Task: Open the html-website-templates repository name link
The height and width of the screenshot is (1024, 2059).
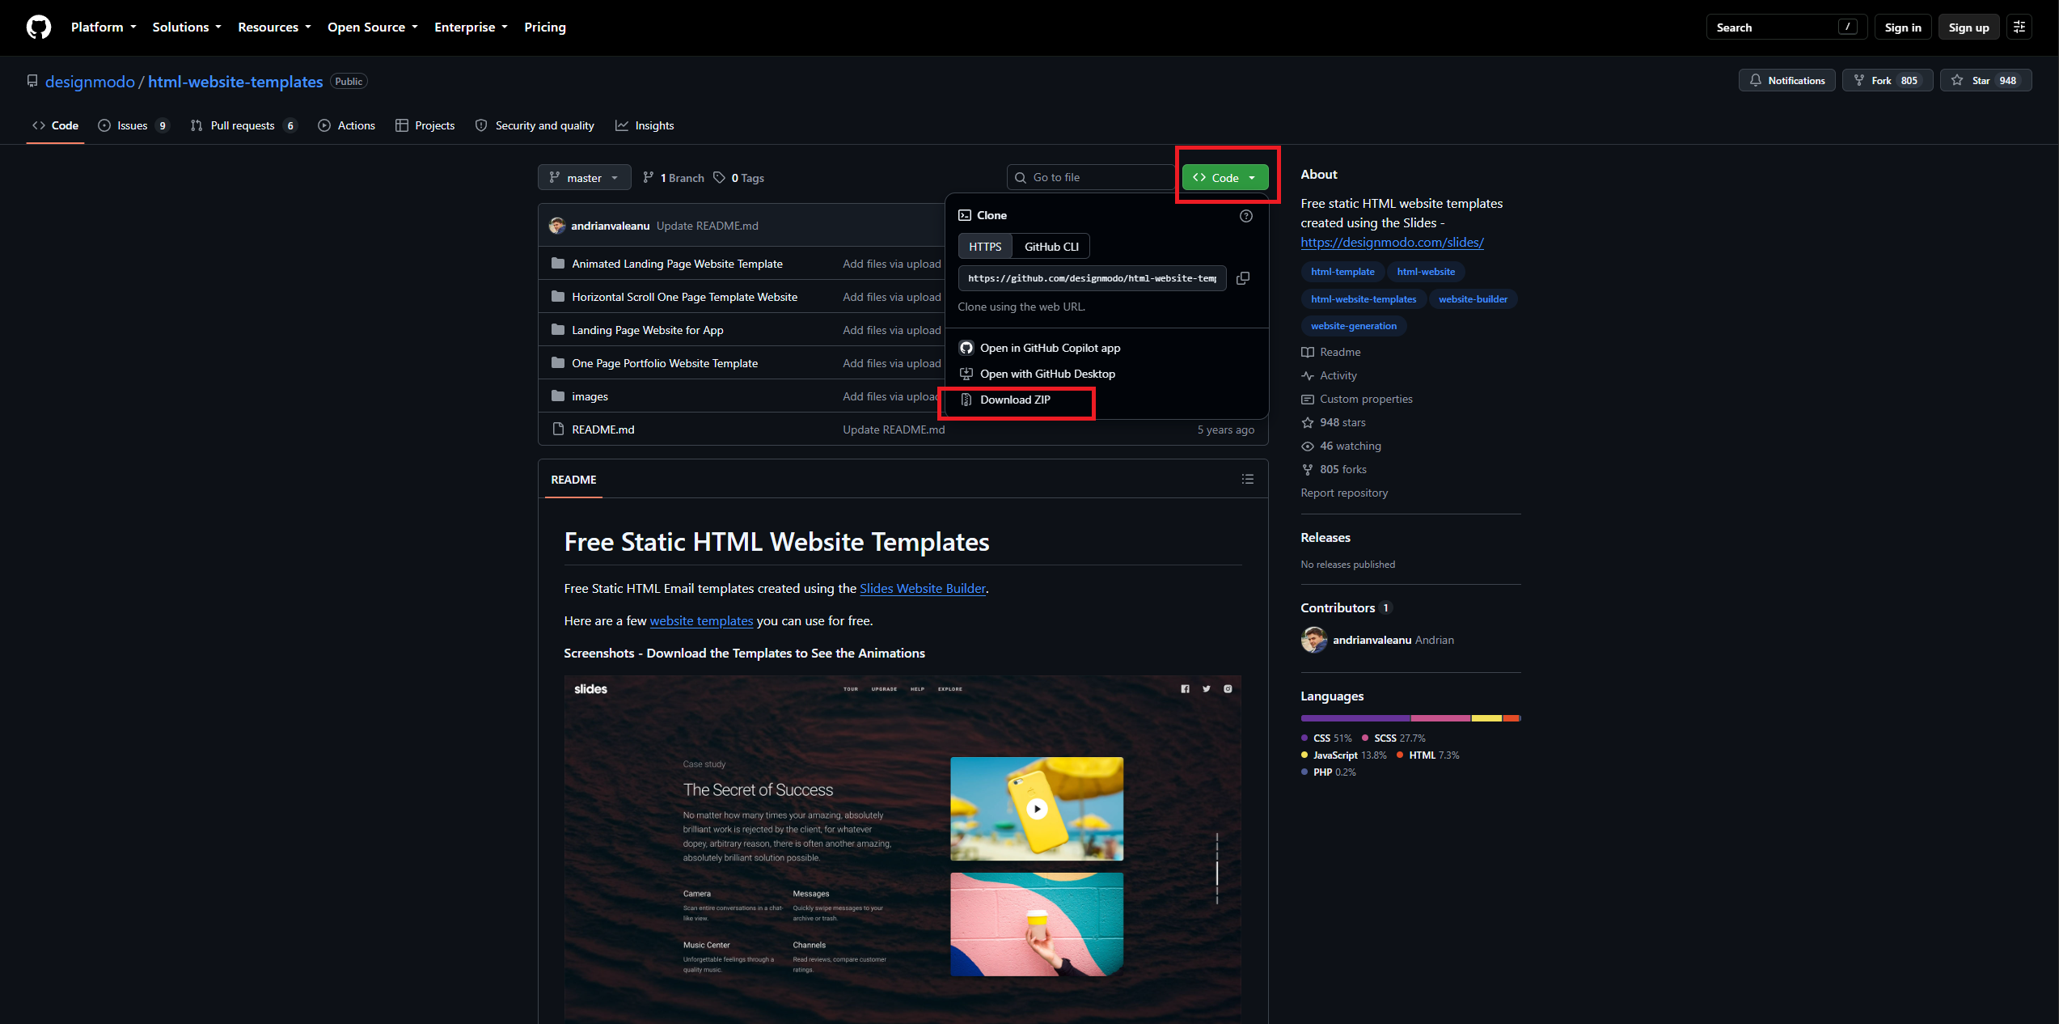Action: (x=235, y=82)
